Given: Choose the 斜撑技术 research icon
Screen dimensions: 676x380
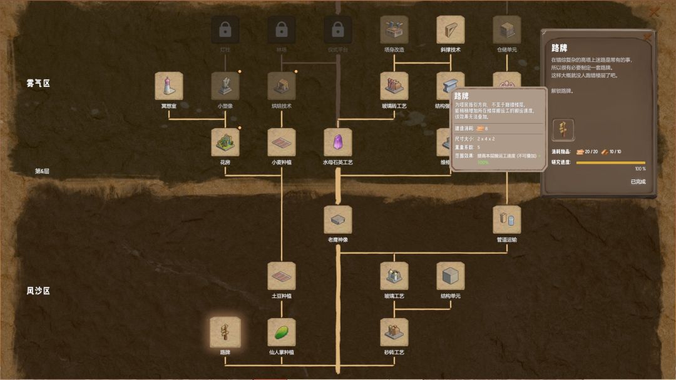Looking at the screenshot, I should pyautogui.click(x=451, y=30).
